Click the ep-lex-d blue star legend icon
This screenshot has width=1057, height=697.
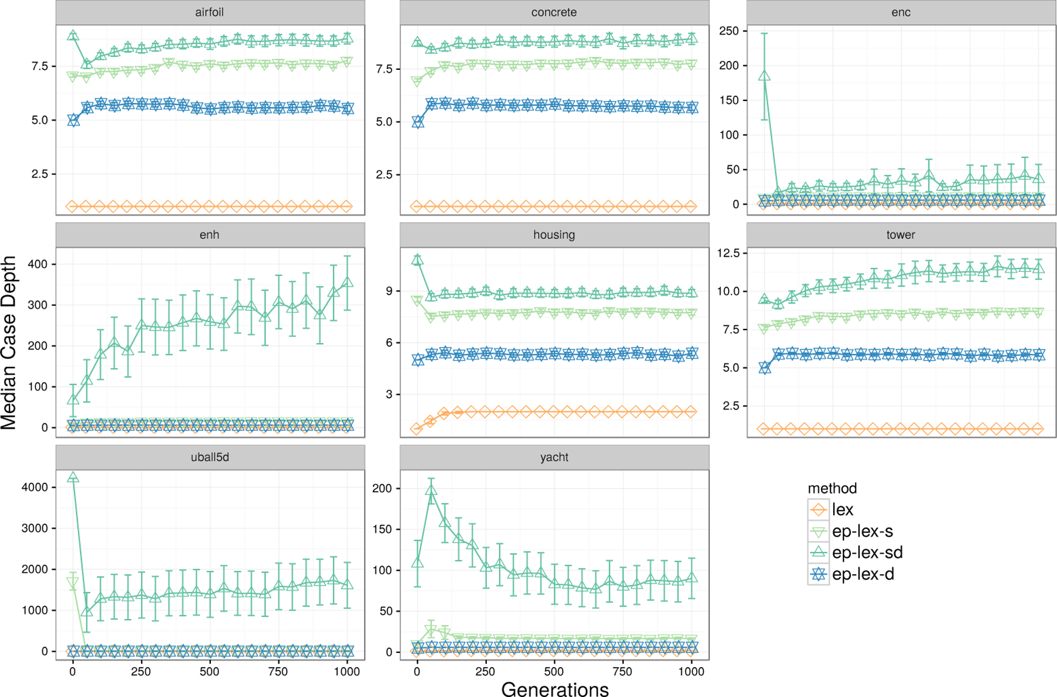click(818, 574)
